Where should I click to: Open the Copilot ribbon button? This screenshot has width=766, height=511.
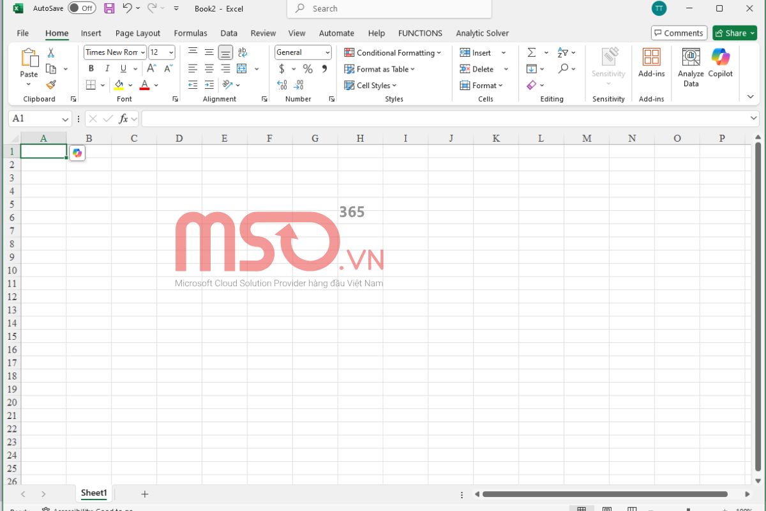(x=721, y=63)
